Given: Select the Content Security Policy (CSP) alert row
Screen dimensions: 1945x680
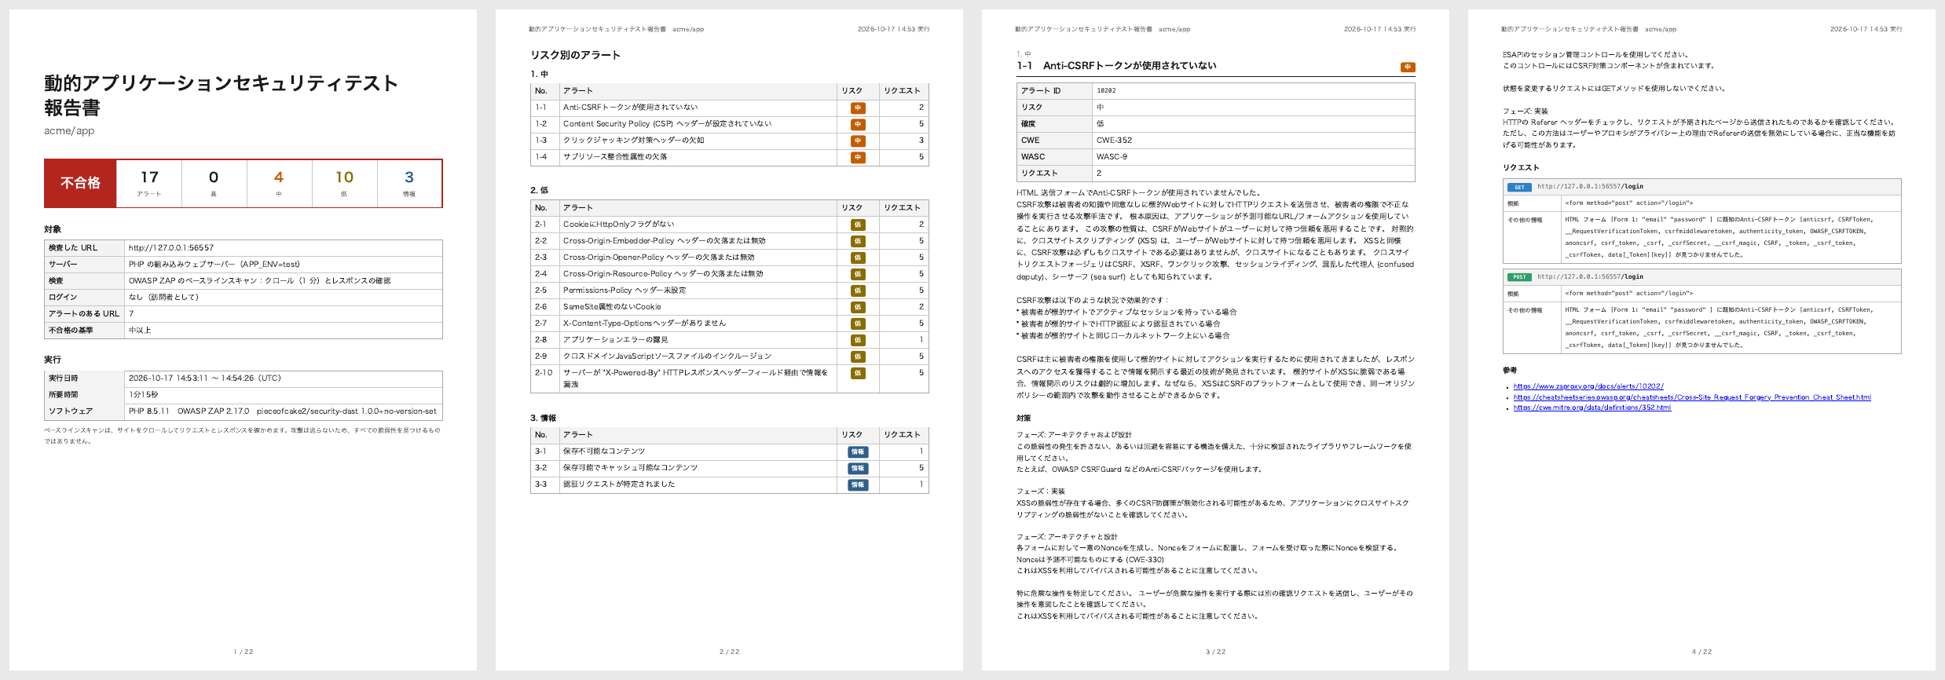Looking at the screenshot, I should pos(730,124).
